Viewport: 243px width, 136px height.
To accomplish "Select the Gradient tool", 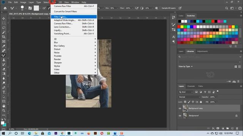I will (3, 74).
